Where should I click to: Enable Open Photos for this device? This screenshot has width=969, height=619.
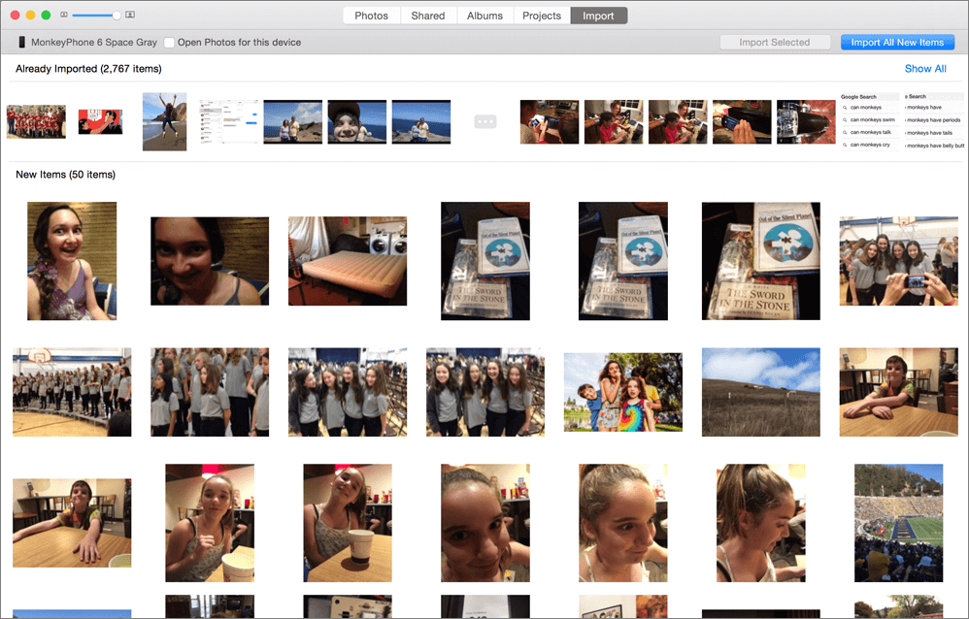point(170,43)
